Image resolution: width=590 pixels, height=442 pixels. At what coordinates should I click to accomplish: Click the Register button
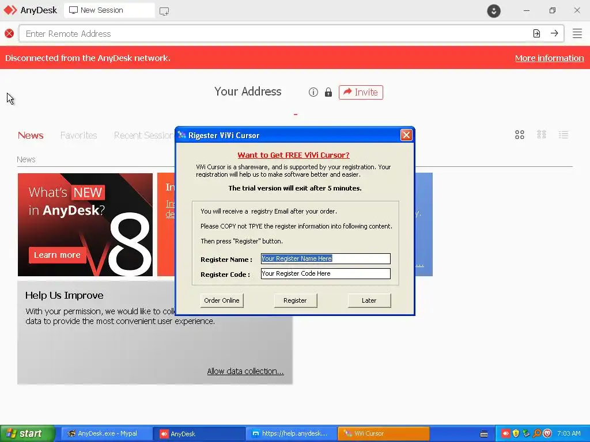[295, 300]
